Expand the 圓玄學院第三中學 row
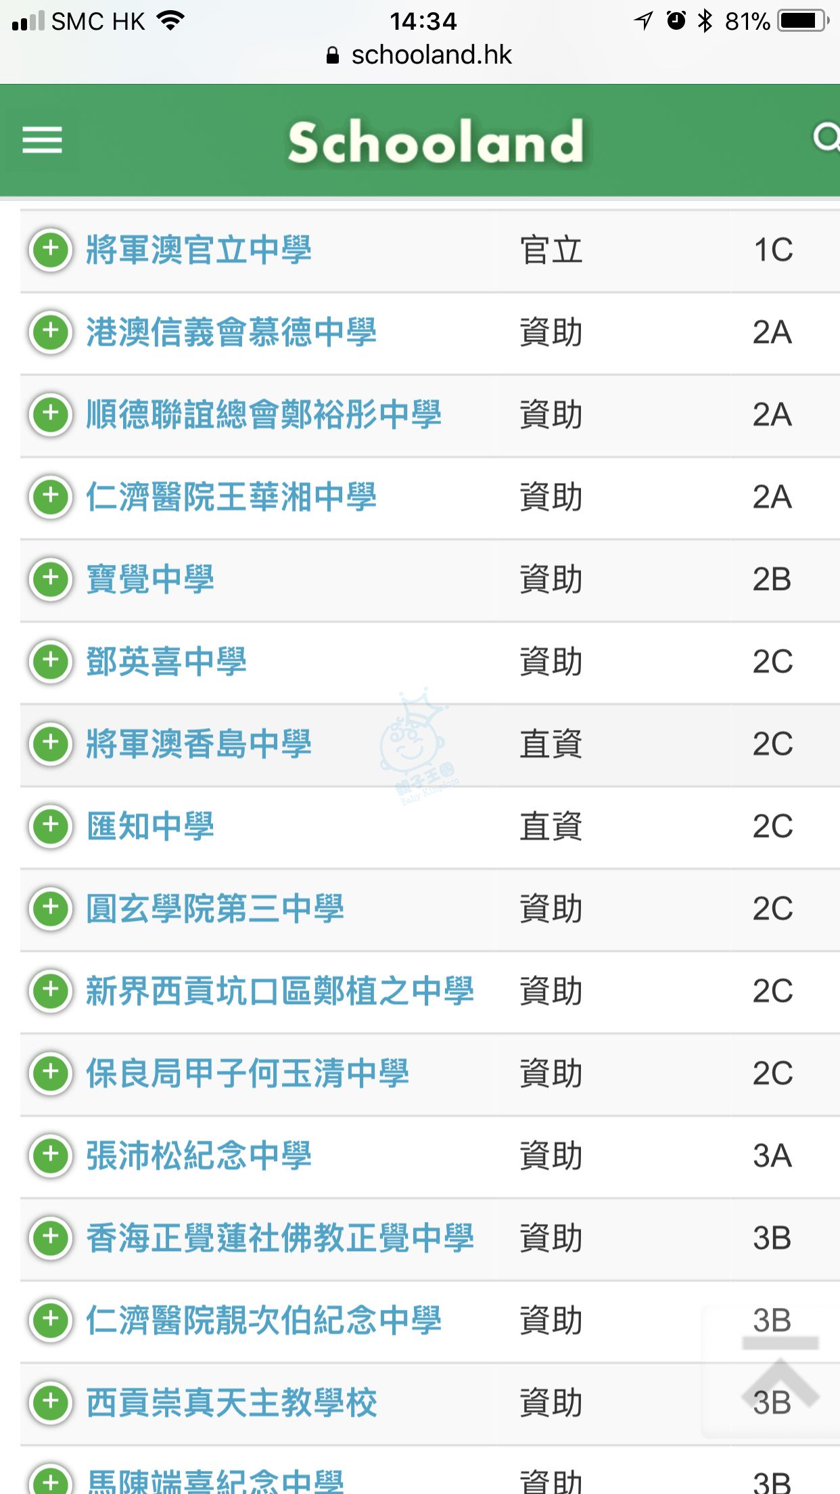Screen dimensions: 840x1494 coord(51,908)
